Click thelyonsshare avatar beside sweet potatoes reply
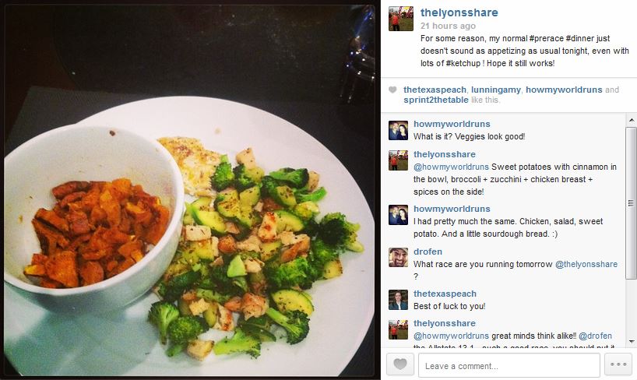This screenshot has width=637, height=380. point(398,160)
